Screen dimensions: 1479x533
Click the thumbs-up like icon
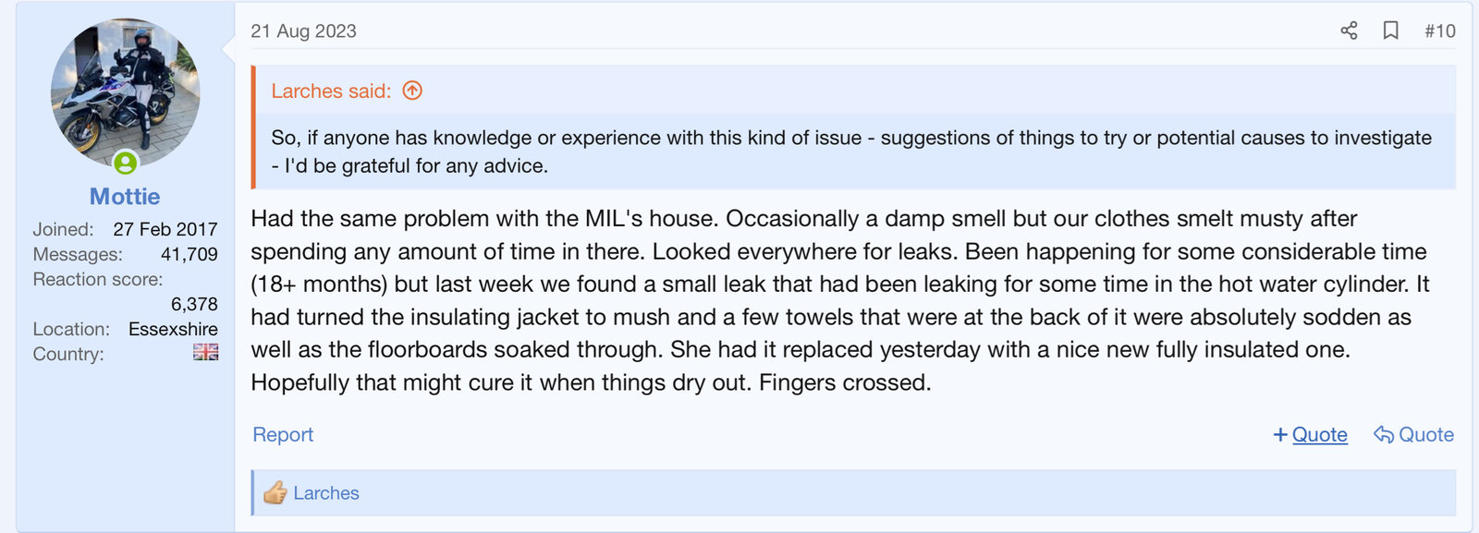pyautogui.click(x=275, y=493)
